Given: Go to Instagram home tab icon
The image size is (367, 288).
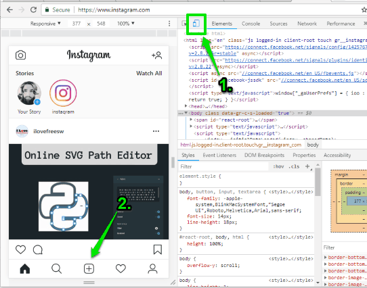Looking at the screenshot, I should coord(25,268).
